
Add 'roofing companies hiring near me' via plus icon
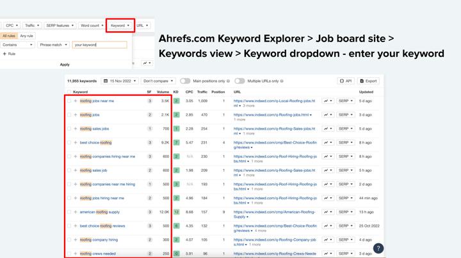[x=76, y=156]
